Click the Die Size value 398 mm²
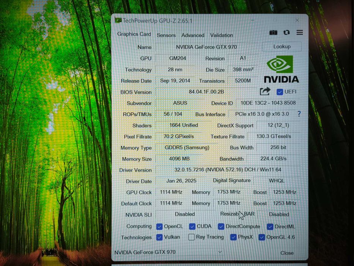Image resolution: width=354 pixels, height=266 pixels. pos(243,70)
